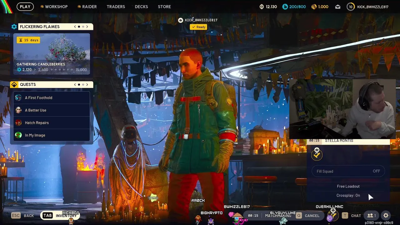Open the STORE tab
This screenshot has height=225, width=400.
tap(164, 7)
